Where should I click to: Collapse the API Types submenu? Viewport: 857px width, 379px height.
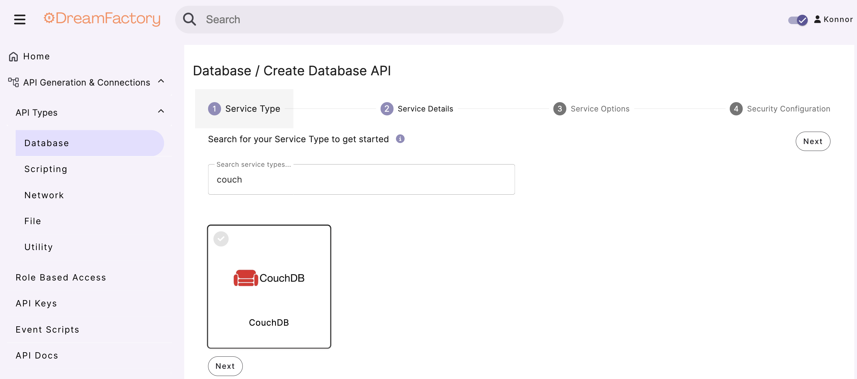(161, 111)
